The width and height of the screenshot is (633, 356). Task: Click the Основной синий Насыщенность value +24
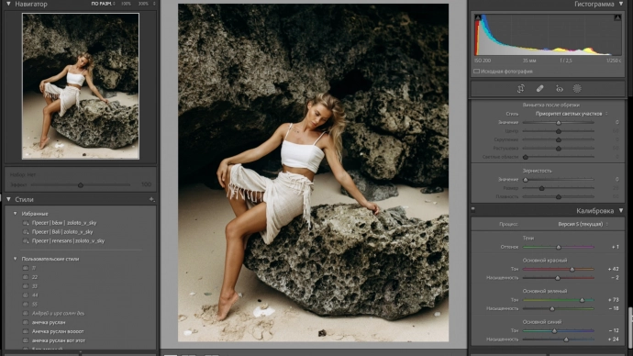(x=613, y=339)
